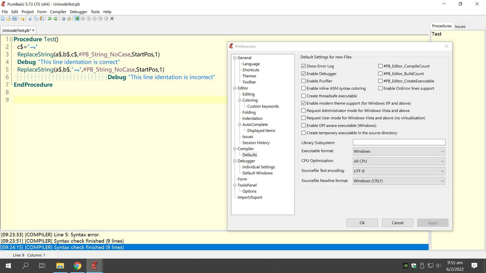The height and width of the screenshot is (273, 486).
Task: Open the Executable format dropdown
Action: (399, 151)
